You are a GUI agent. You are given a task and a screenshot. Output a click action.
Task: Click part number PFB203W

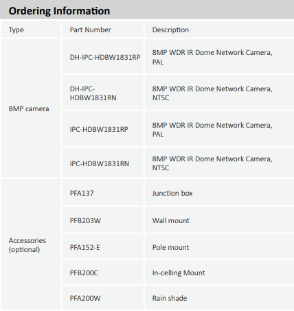click(85, 220)
